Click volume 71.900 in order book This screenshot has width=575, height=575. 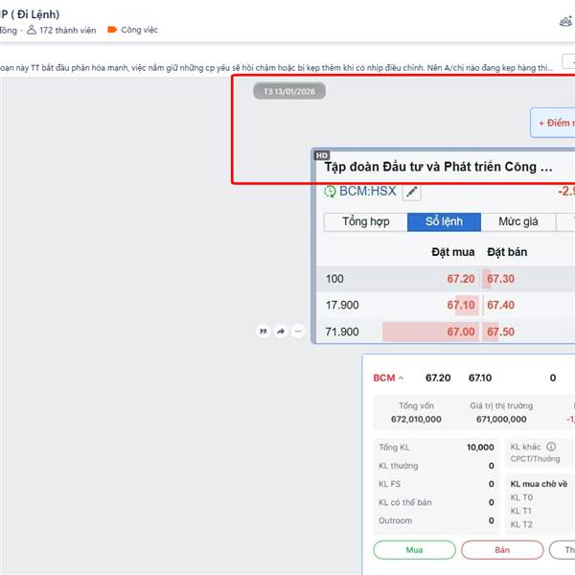(x=342, y=332)
